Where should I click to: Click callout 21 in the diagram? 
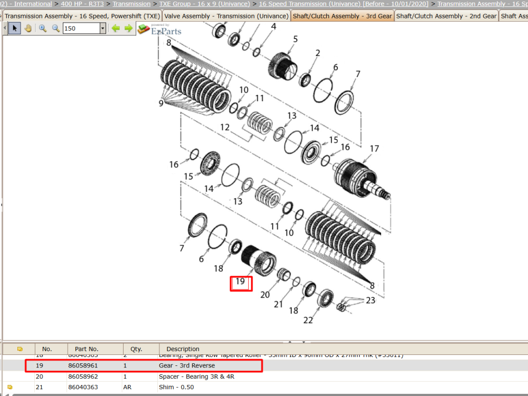click(x=278, y=304)
